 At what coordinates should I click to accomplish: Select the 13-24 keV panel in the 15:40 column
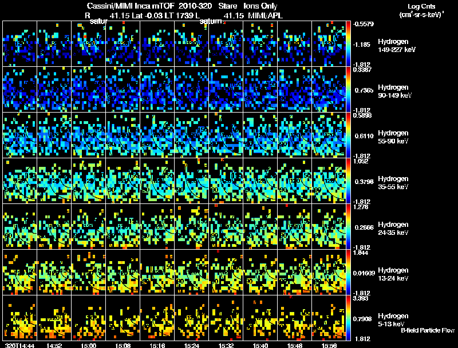(260, 273)
